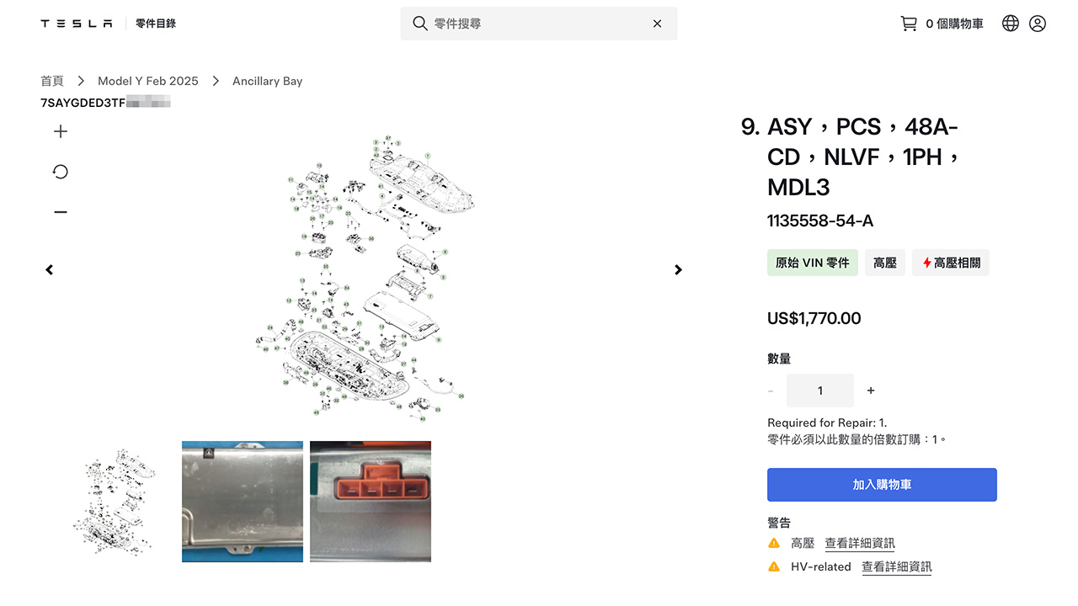Click the search magnifier icon
The image size is (1078, 606).
tap(419, 24)
